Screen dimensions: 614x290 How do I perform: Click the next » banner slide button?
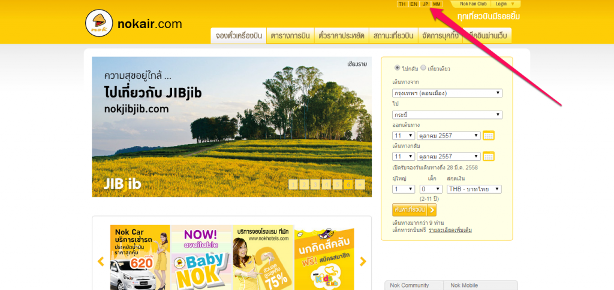click(360, 184)
